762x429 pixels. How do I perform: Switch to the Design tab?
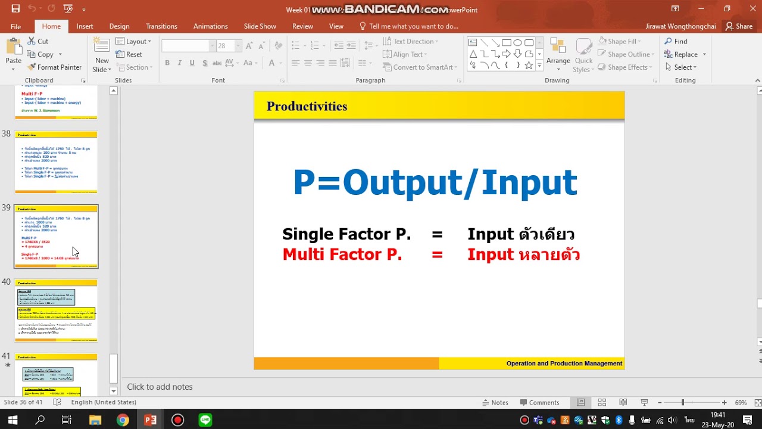[x=119, y=26]
